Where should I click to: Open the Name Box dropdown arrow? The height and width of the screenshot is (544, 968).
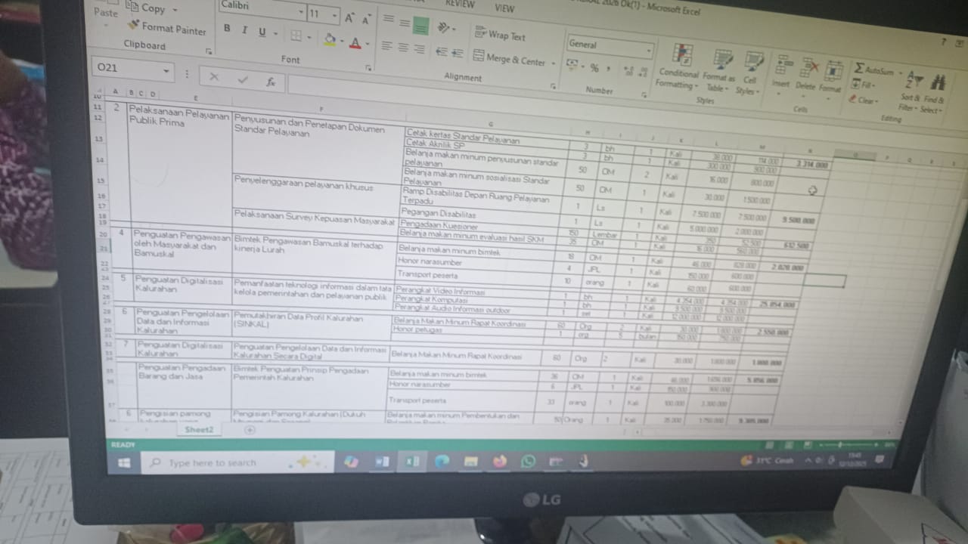tap(166, 72)
